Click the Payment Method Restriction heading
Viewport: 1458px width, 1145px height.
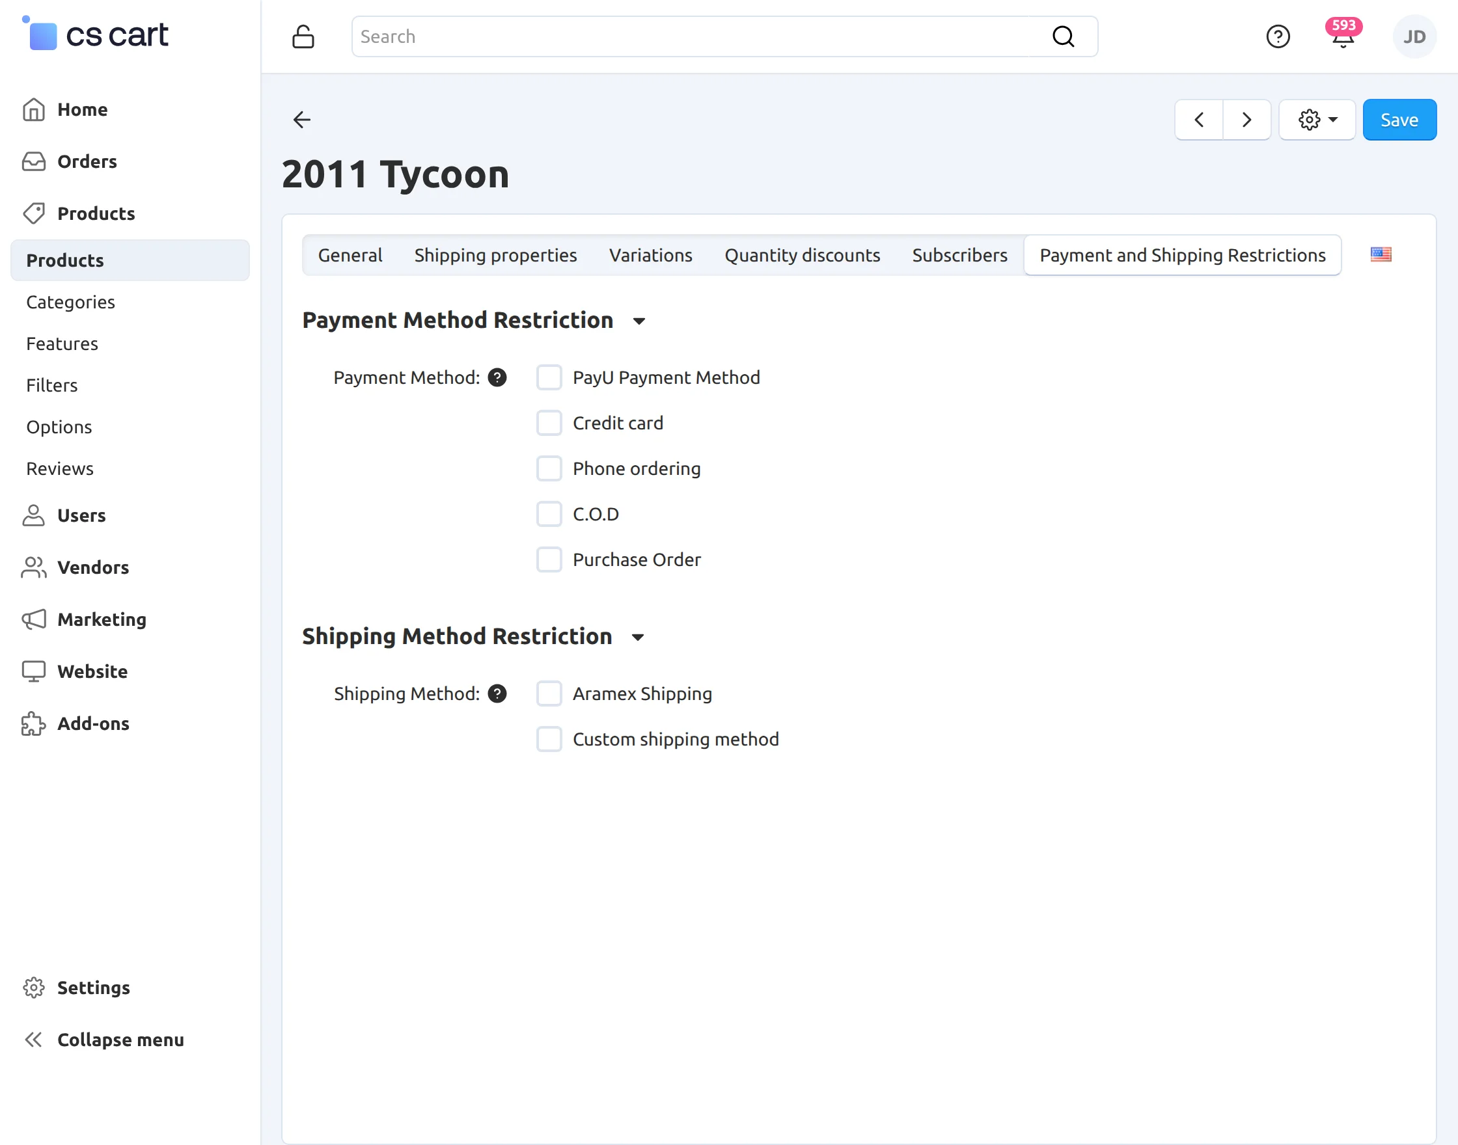tap(458, 320)
